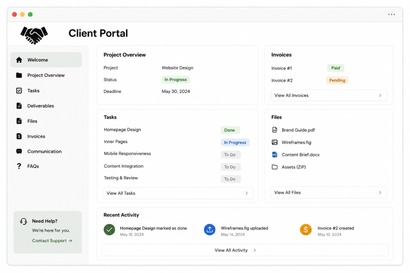
Task: Click the handshake logo
Action: [x=34, y=35]
